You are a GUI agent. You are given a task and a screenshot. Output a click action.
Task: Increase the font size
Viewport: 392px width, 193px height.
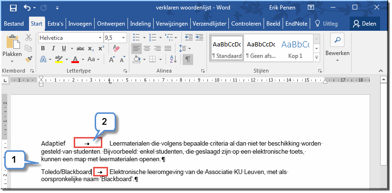click(112, 59)
